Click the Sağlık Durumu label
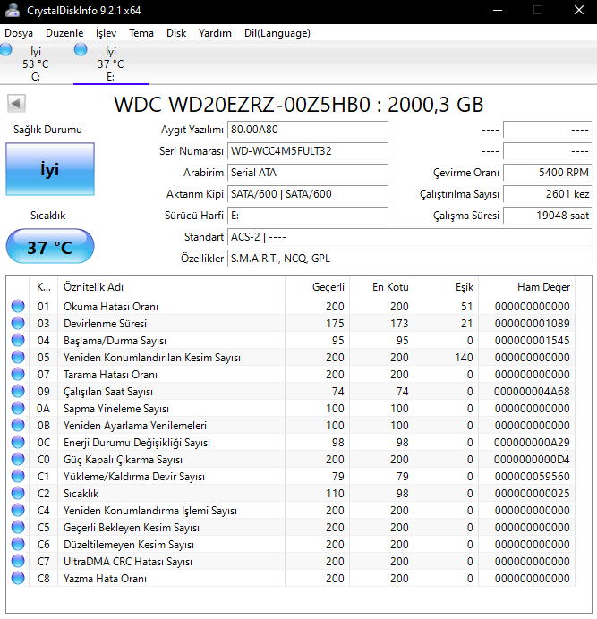597x619 pixels. click(x=47, y=130)
